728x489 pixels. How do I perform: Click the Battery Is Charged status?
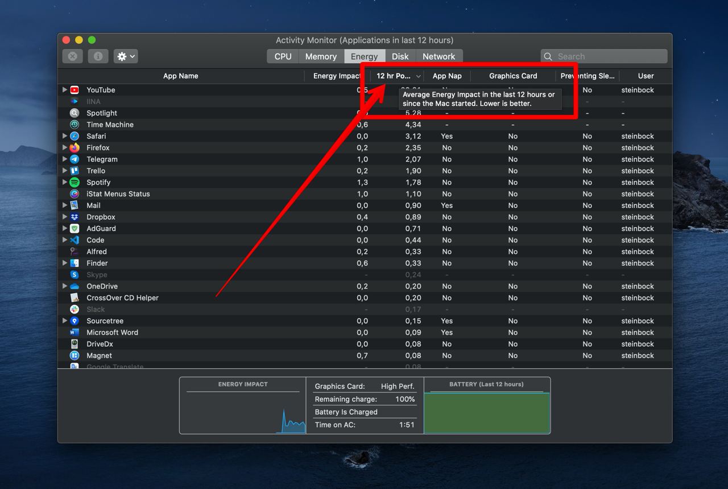coord(346,412)
